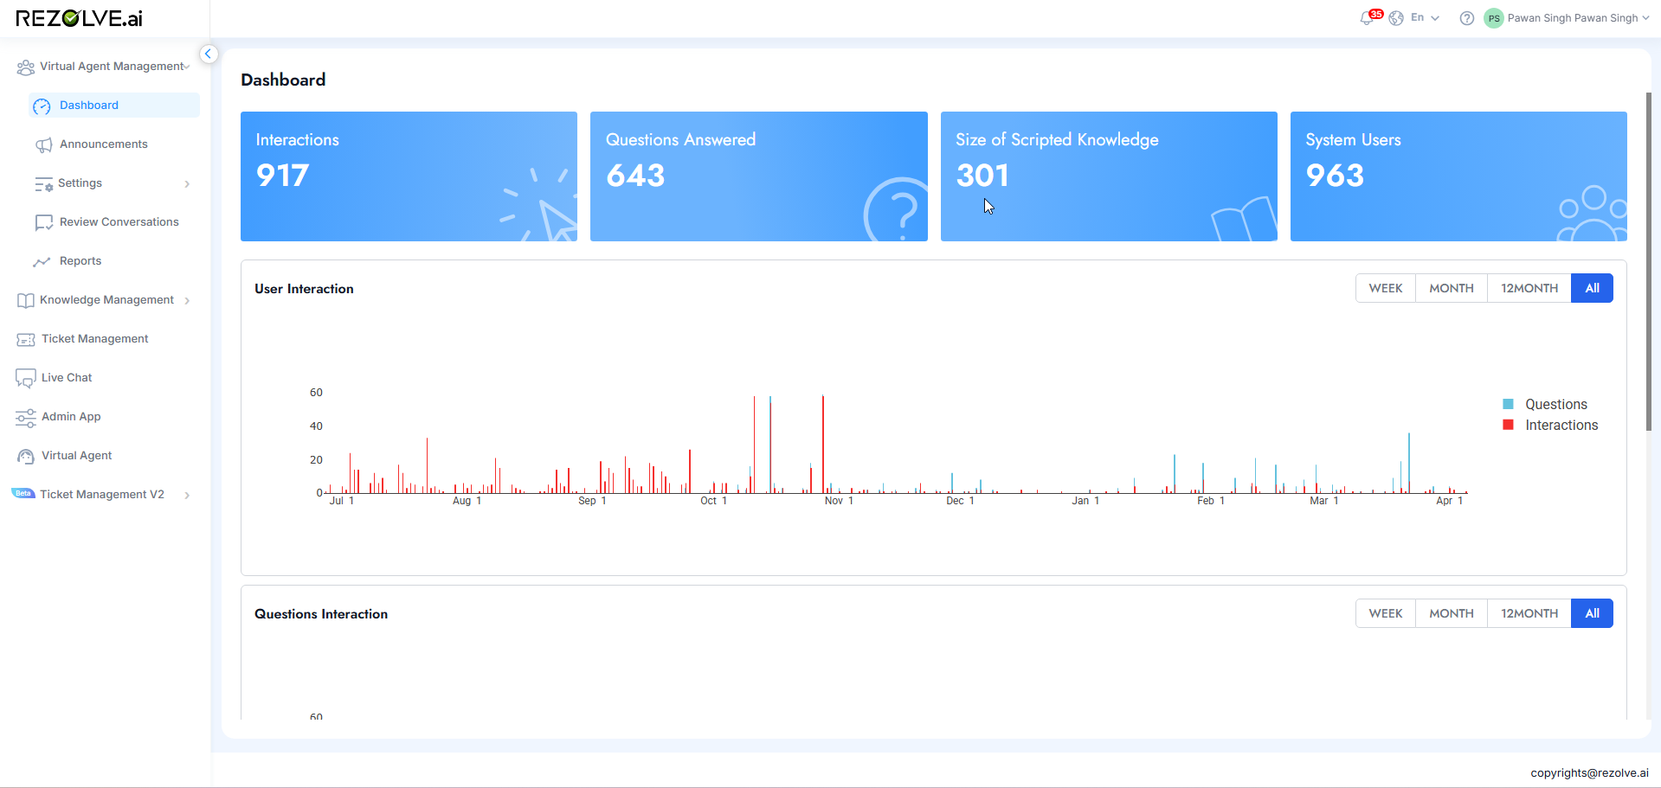The image size is (1661, 788).
Task: Click the REZOLVE.ai logo
Action: click(x=79, y=18)
